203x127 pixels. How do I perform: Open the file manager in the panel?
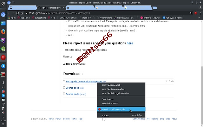[x=3, y=23]
